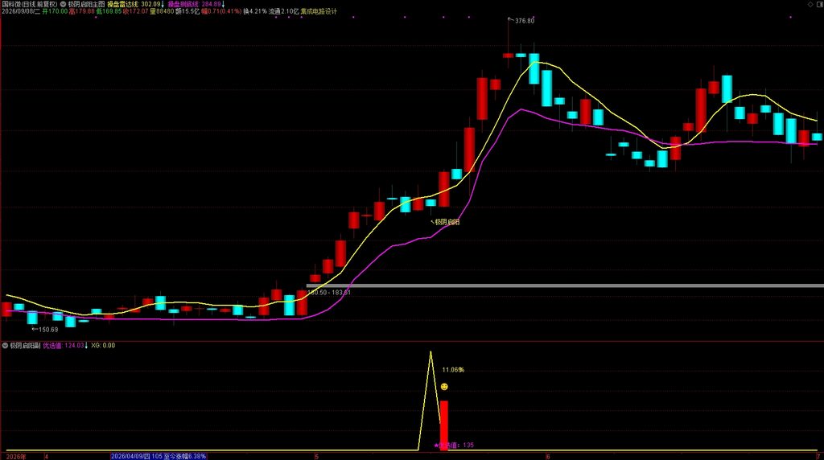
Task: Click the month 6 marker on time axis
Action: (x=547, y=457)
